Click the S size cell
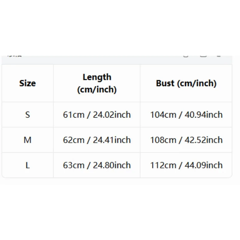 pyautogui.click(x=28, y=115)
